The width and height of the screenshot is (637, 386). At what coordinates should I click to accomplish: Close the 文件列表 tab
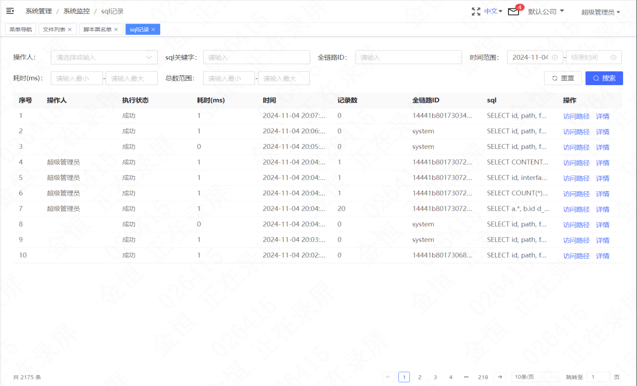pos(70,30)
